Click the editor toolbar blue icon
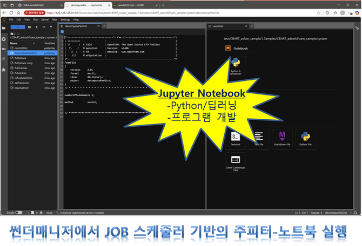Image resolution: width=362 pixels, height=246 pixels. (62, 32)
